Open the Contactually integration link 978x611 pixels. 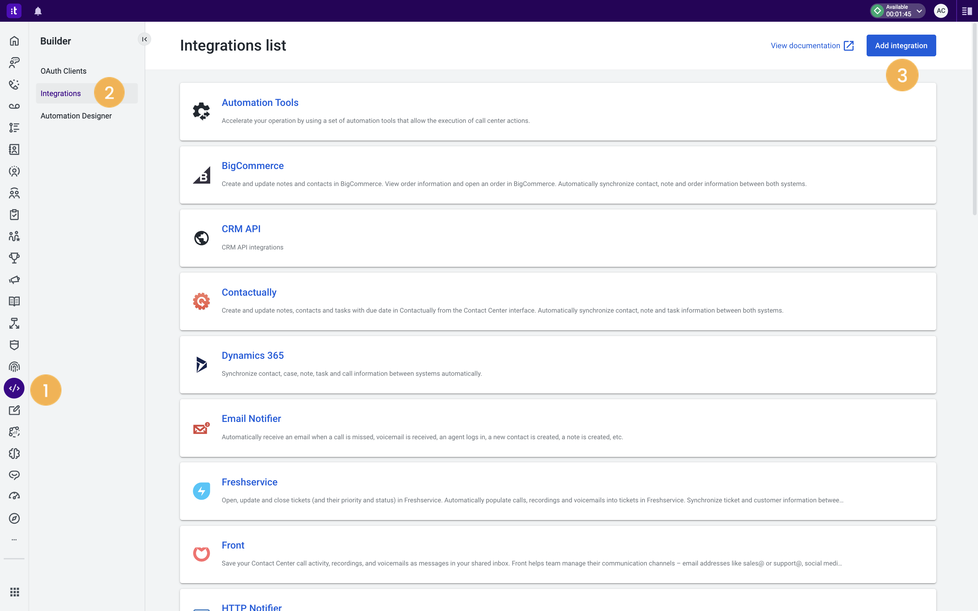(x=249, y=292)
